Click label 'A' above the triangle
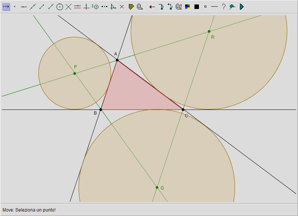 point(115,54)
